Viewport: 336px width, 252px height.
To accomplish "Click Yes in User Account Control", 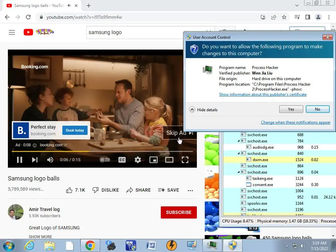I will tap(291, 109).
